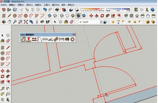The image size is (158, 103).
Task: Open the 工具(T) menu
Action: coord(47,5)
